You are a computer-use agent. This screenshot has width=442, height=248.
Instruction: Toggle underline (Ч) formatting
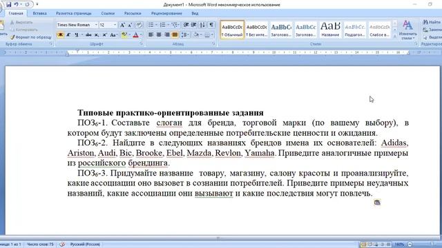click(77, 35)
